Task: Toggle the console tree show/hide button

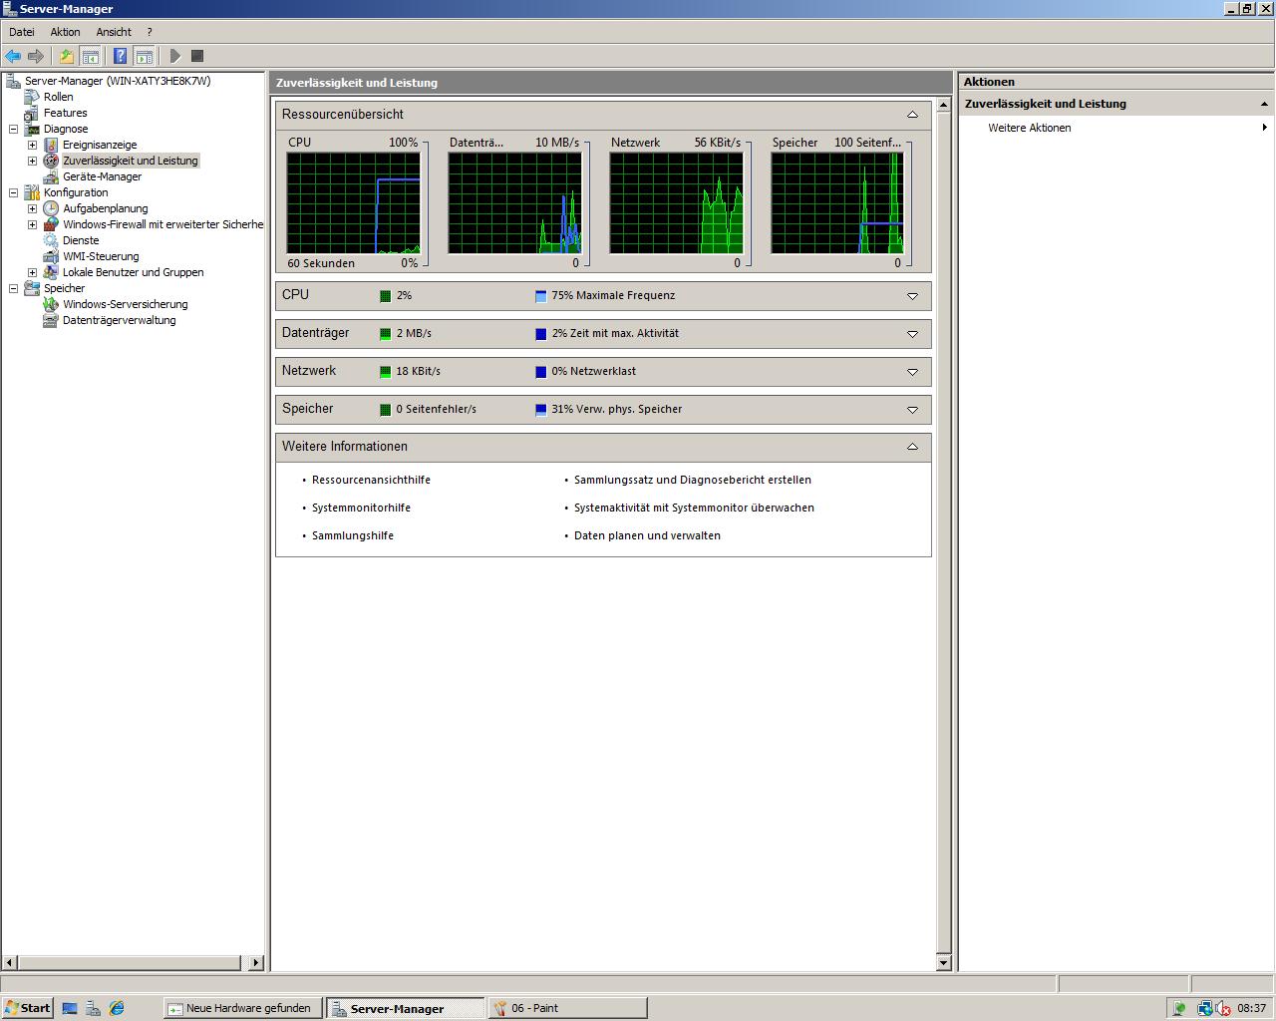Action: point(91,56)
